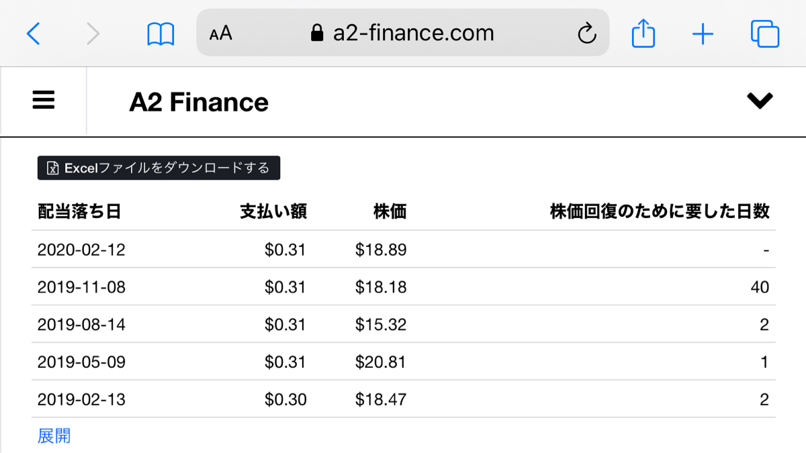
Task: Open a new Safari tab with plus
Action: pyautogui.click(x=703, y=32)
